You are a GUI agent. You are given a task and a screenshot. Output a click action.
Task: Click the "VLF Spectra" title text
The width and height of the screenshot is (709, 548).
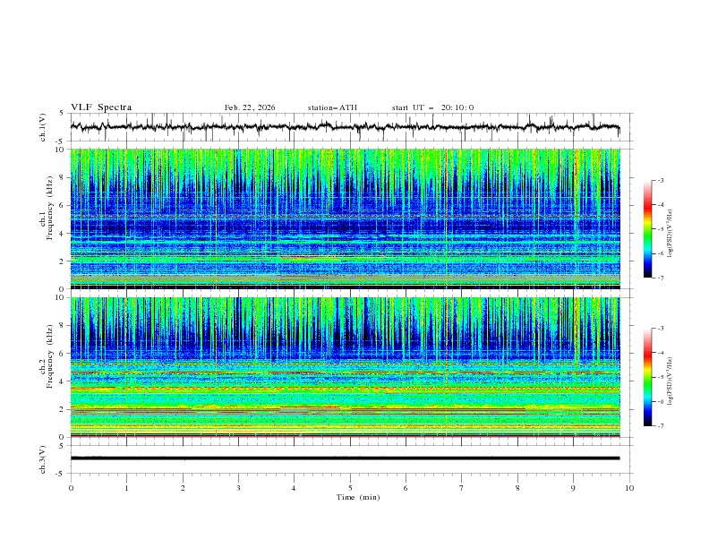101,107
